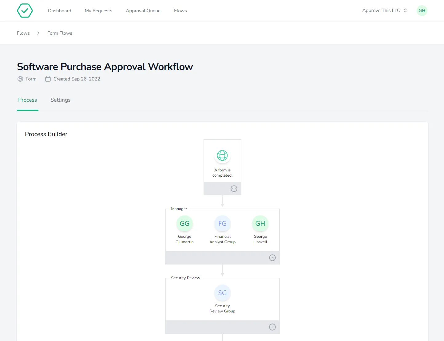
Task: Click the calendar icon beside Created date
Action: pyautogui.click(x=48, y=79)
